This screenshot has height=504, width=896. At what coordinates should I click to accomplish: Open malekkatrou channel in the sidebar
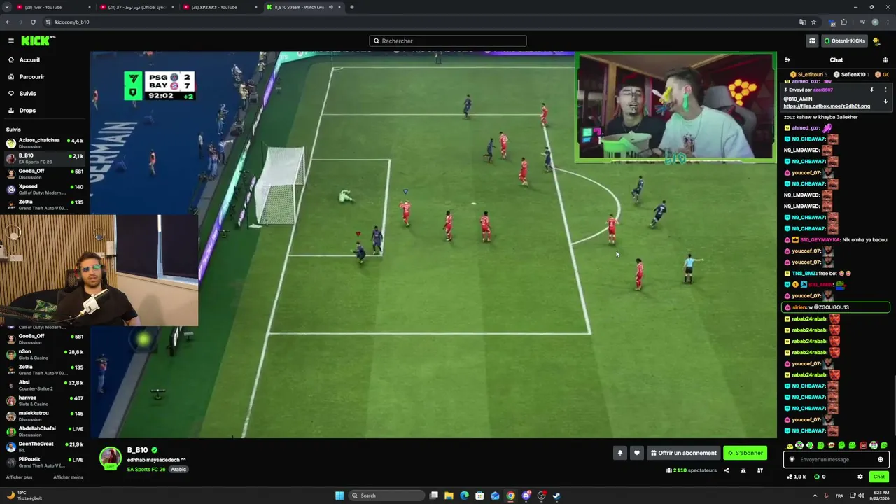tap(45, 416)
